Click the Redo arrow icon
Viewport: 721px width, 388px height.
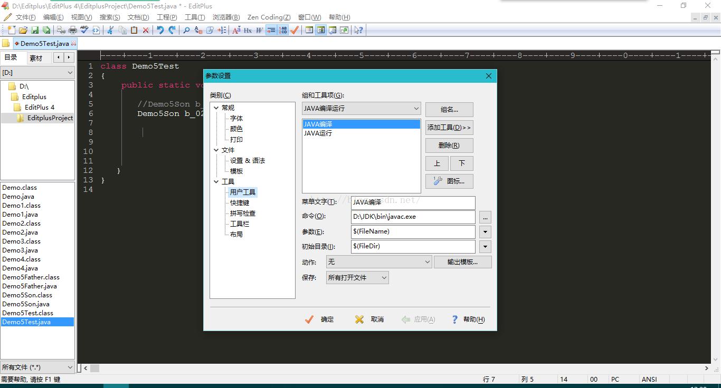(x=172, y=30)
